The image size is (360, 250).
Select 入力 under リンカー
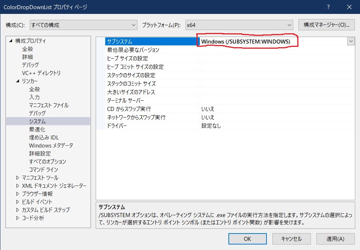click(x=34, y=97)
